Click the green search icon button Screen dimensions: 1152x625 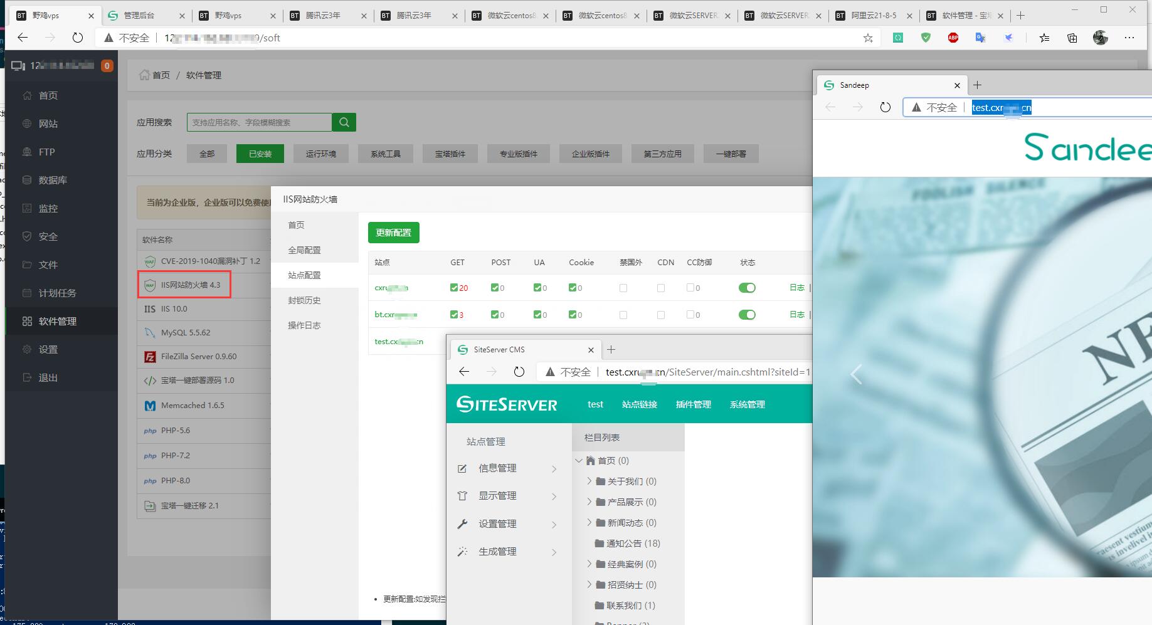344,122
